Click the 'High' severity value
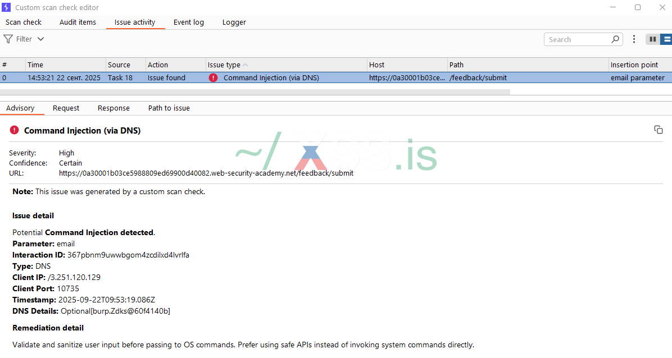Screen dimensions: 672x358 66,153
